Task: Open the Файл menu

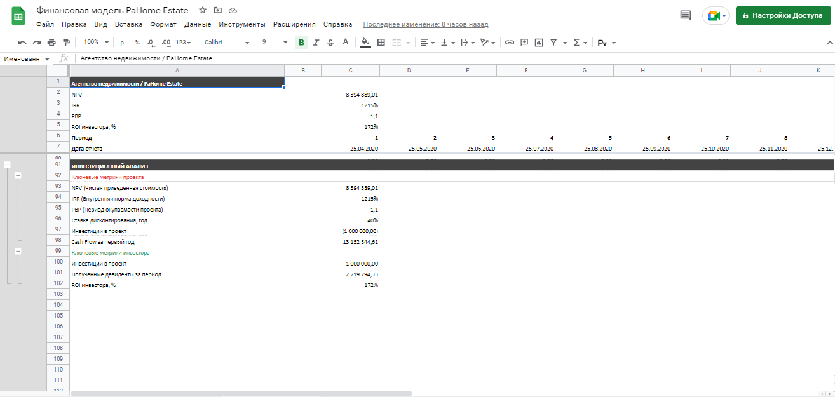Action: [45, 24]
